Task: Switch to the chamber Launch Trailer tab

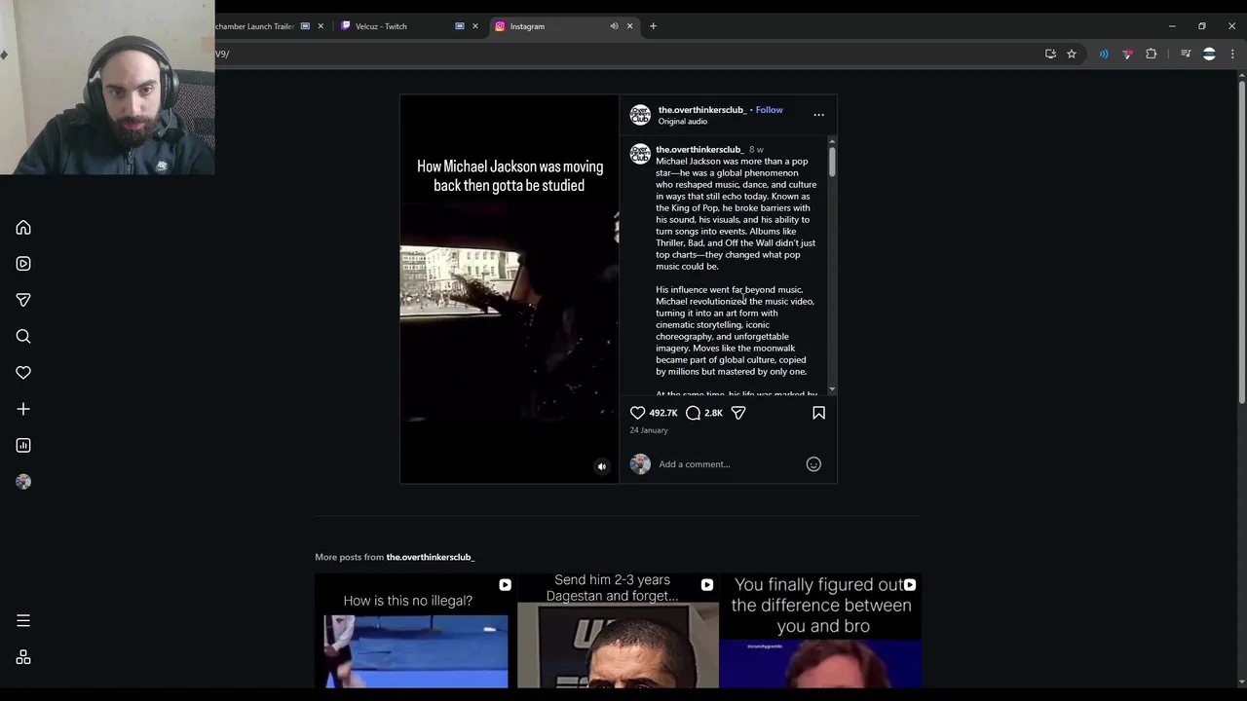Action: (271, 26)
